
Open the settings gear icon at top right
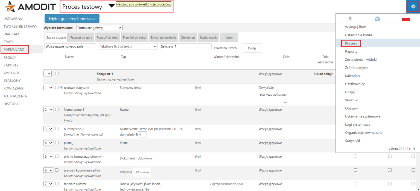point(413,6)
